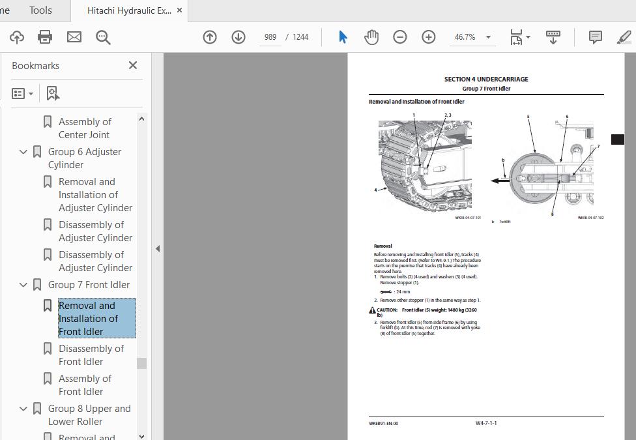The width and height of the screenshot is (636, 440).
Task: Click Removal and Installation of Front Idler heading
Action: [x=416, y=102]
